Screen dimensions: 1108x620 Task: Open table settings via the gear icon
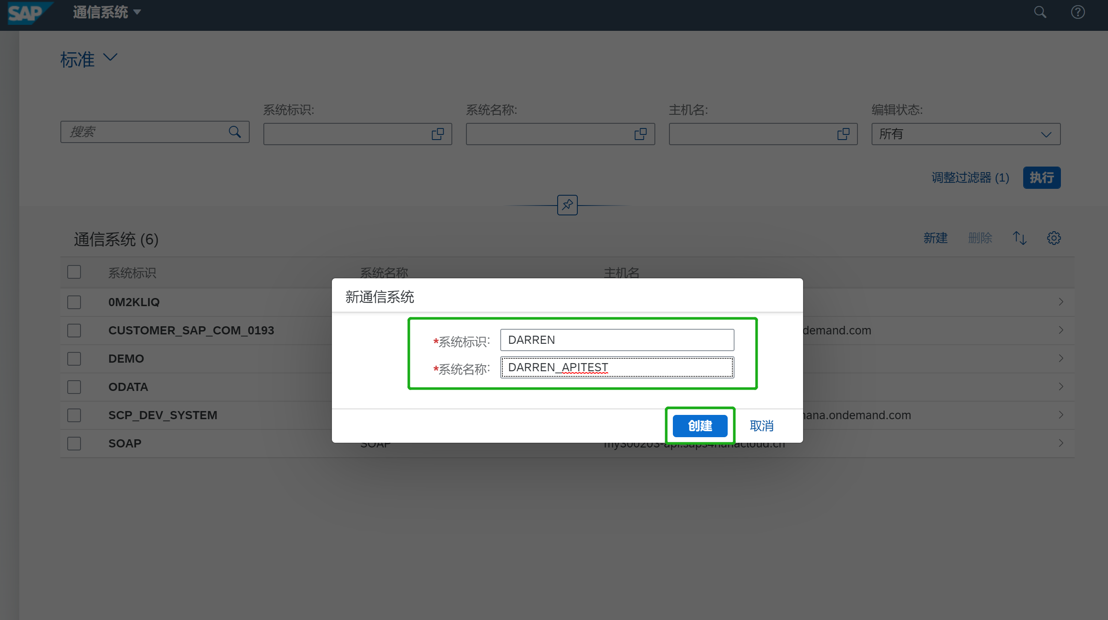pos(1053,238)
